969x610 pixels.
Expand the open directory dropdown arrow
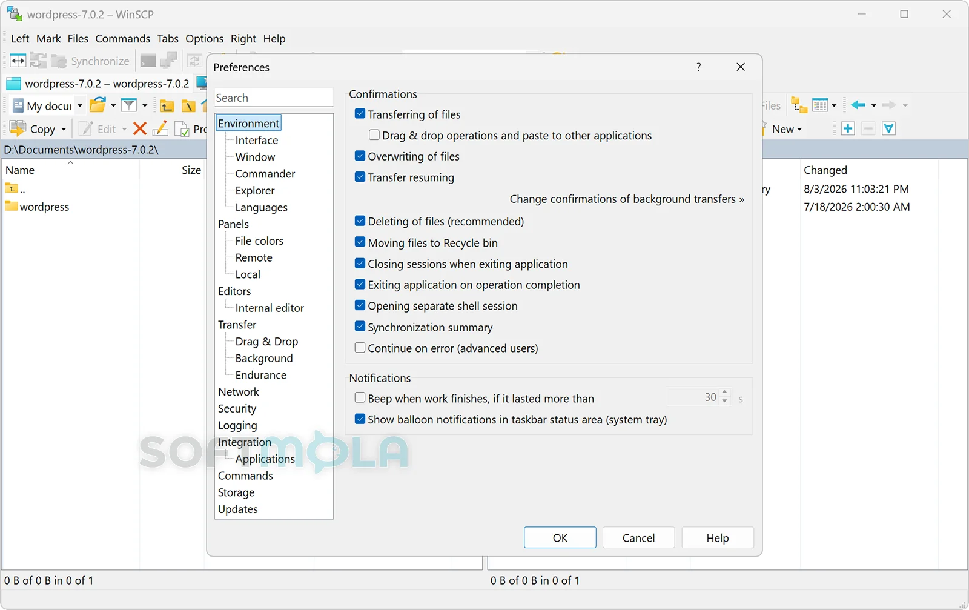pos(113,105)
